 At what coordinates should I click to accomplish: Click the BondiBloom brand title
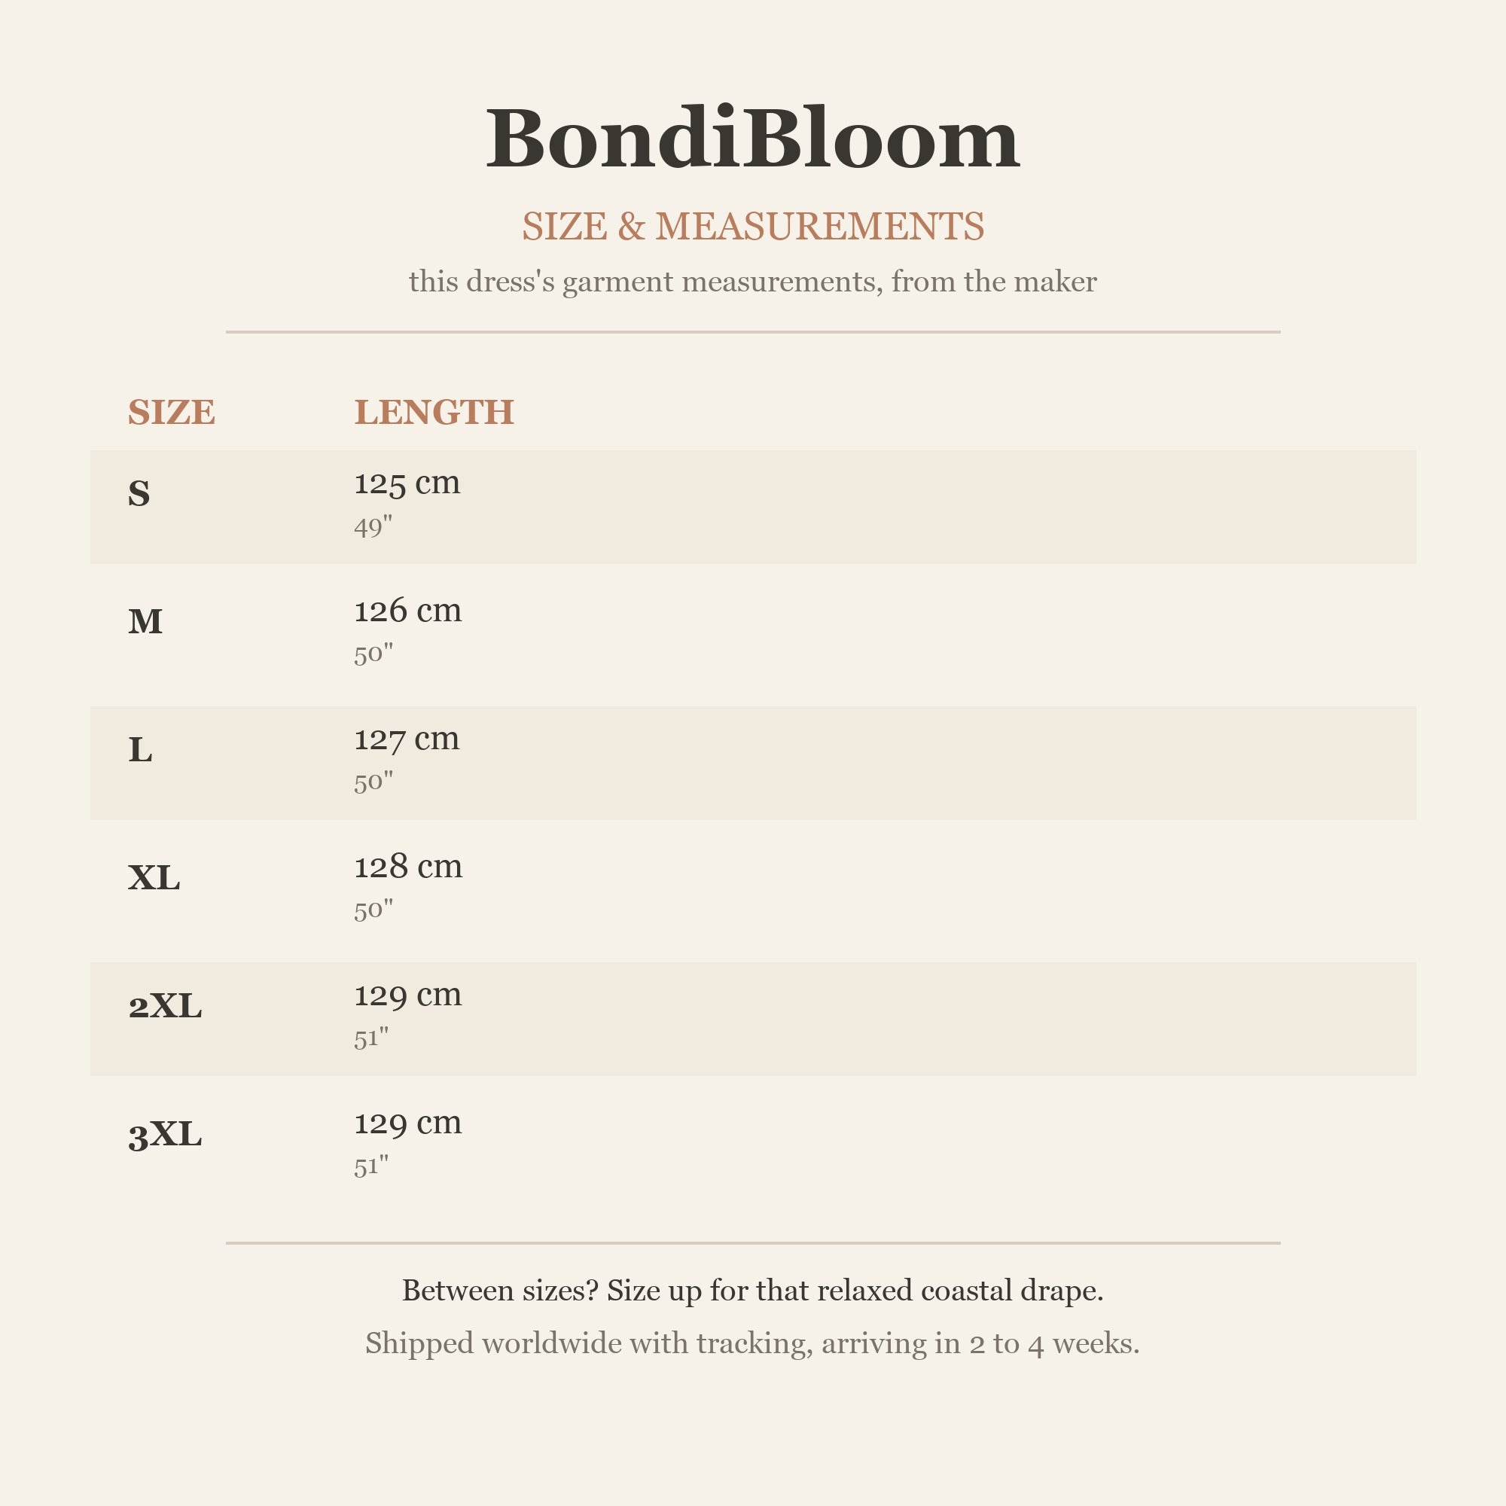[x=753, y=138]
